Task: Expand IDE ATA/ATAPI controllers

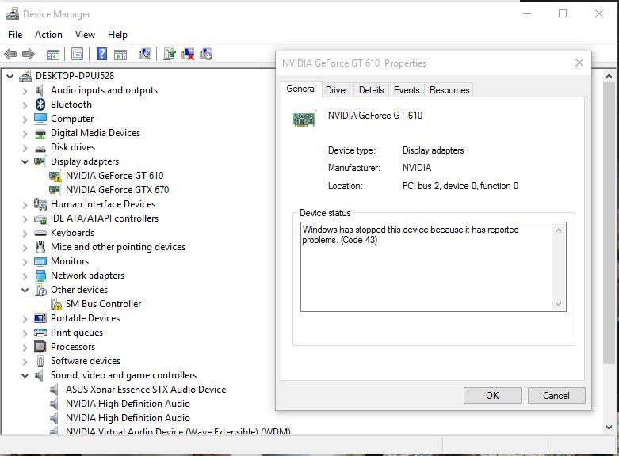Action: (x=25, y=219)
